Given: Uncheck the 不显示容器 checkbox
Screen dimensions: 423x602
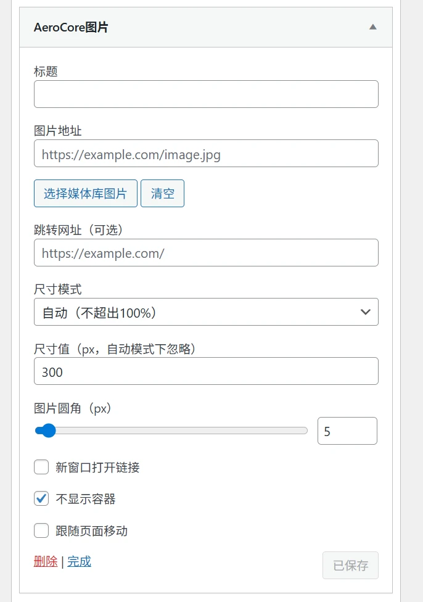Looking at the screenshot, I should point(41,499).
